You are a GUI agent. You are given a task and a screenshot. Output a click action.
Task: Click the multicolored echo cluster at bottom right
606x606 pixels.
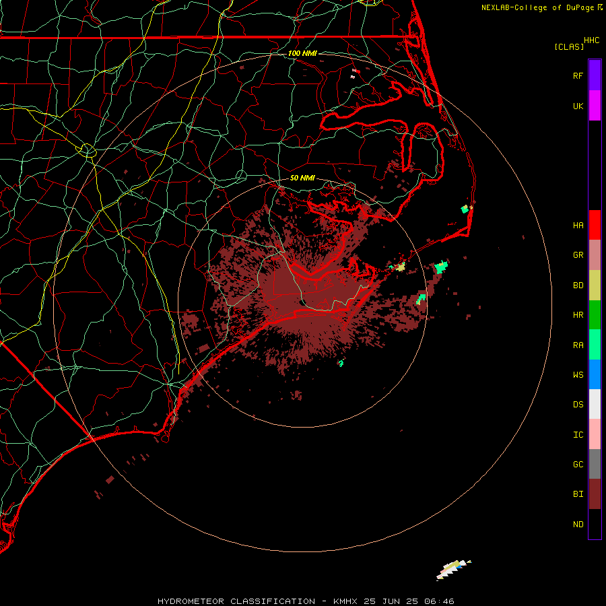click(453, 569)
